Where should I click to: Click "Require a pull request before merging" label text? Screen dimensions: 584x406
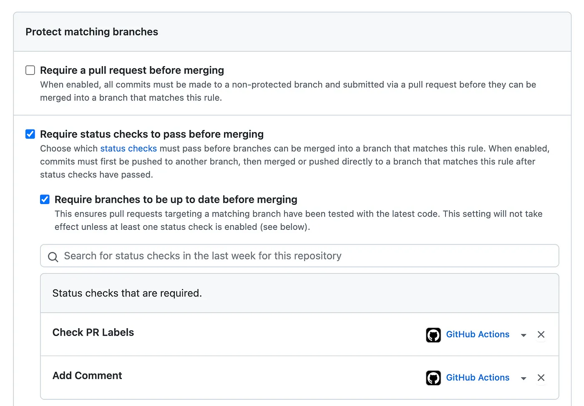pyautogui.click(x=132, y=70)
